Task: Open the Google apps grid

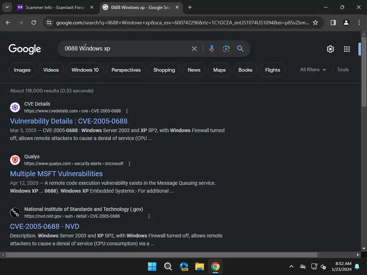Action: click(347, 49)
